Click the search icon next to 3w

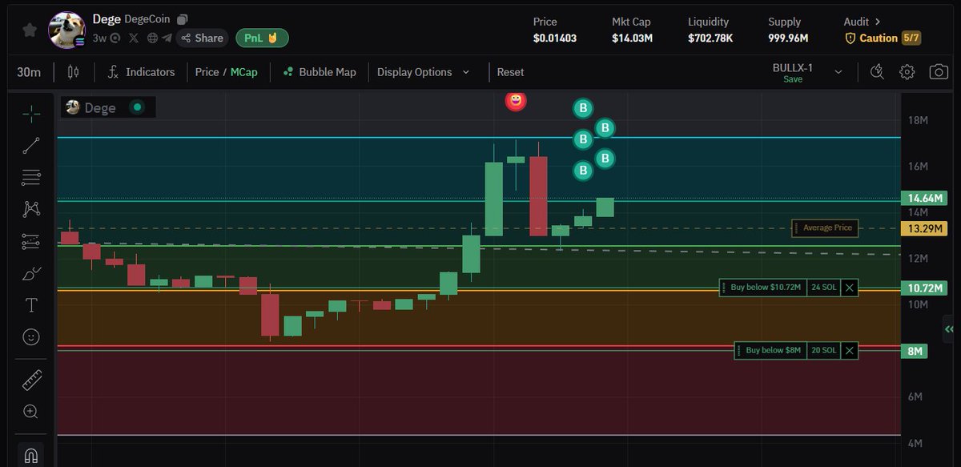click(x=115, y=38)
